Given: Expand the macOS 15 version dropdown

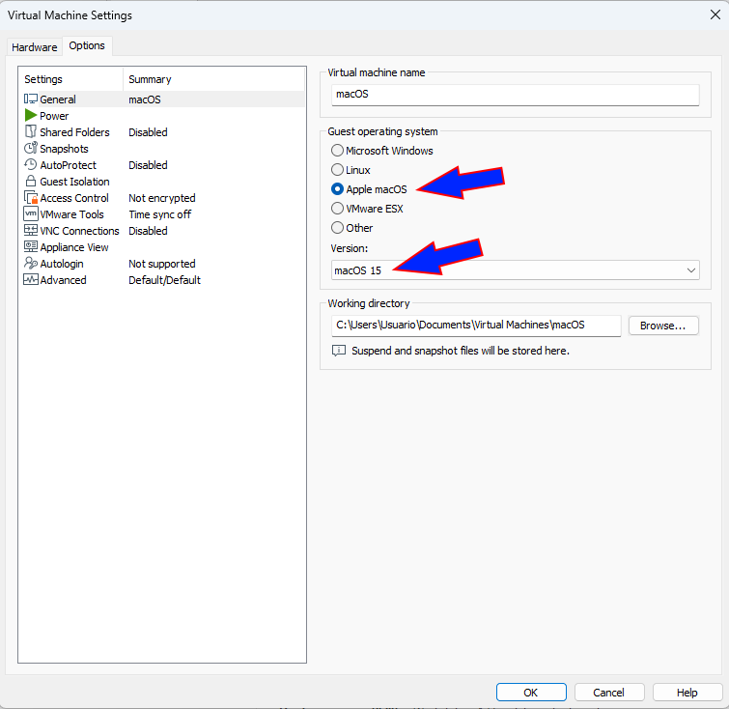Looking at the screenshot, I should [x=515, y=270].
